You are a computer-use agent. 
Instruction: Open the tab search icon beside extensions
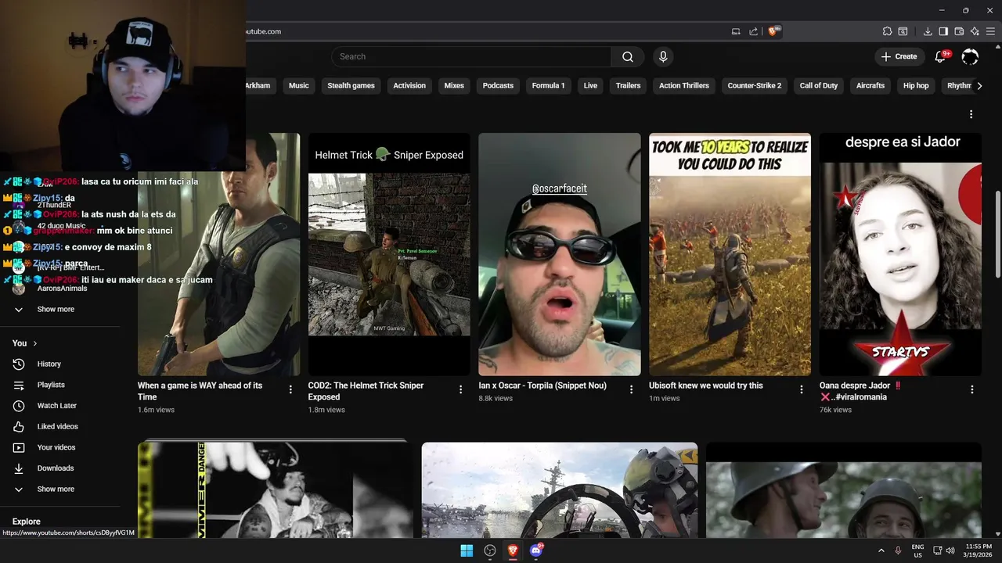click(903, 31)
